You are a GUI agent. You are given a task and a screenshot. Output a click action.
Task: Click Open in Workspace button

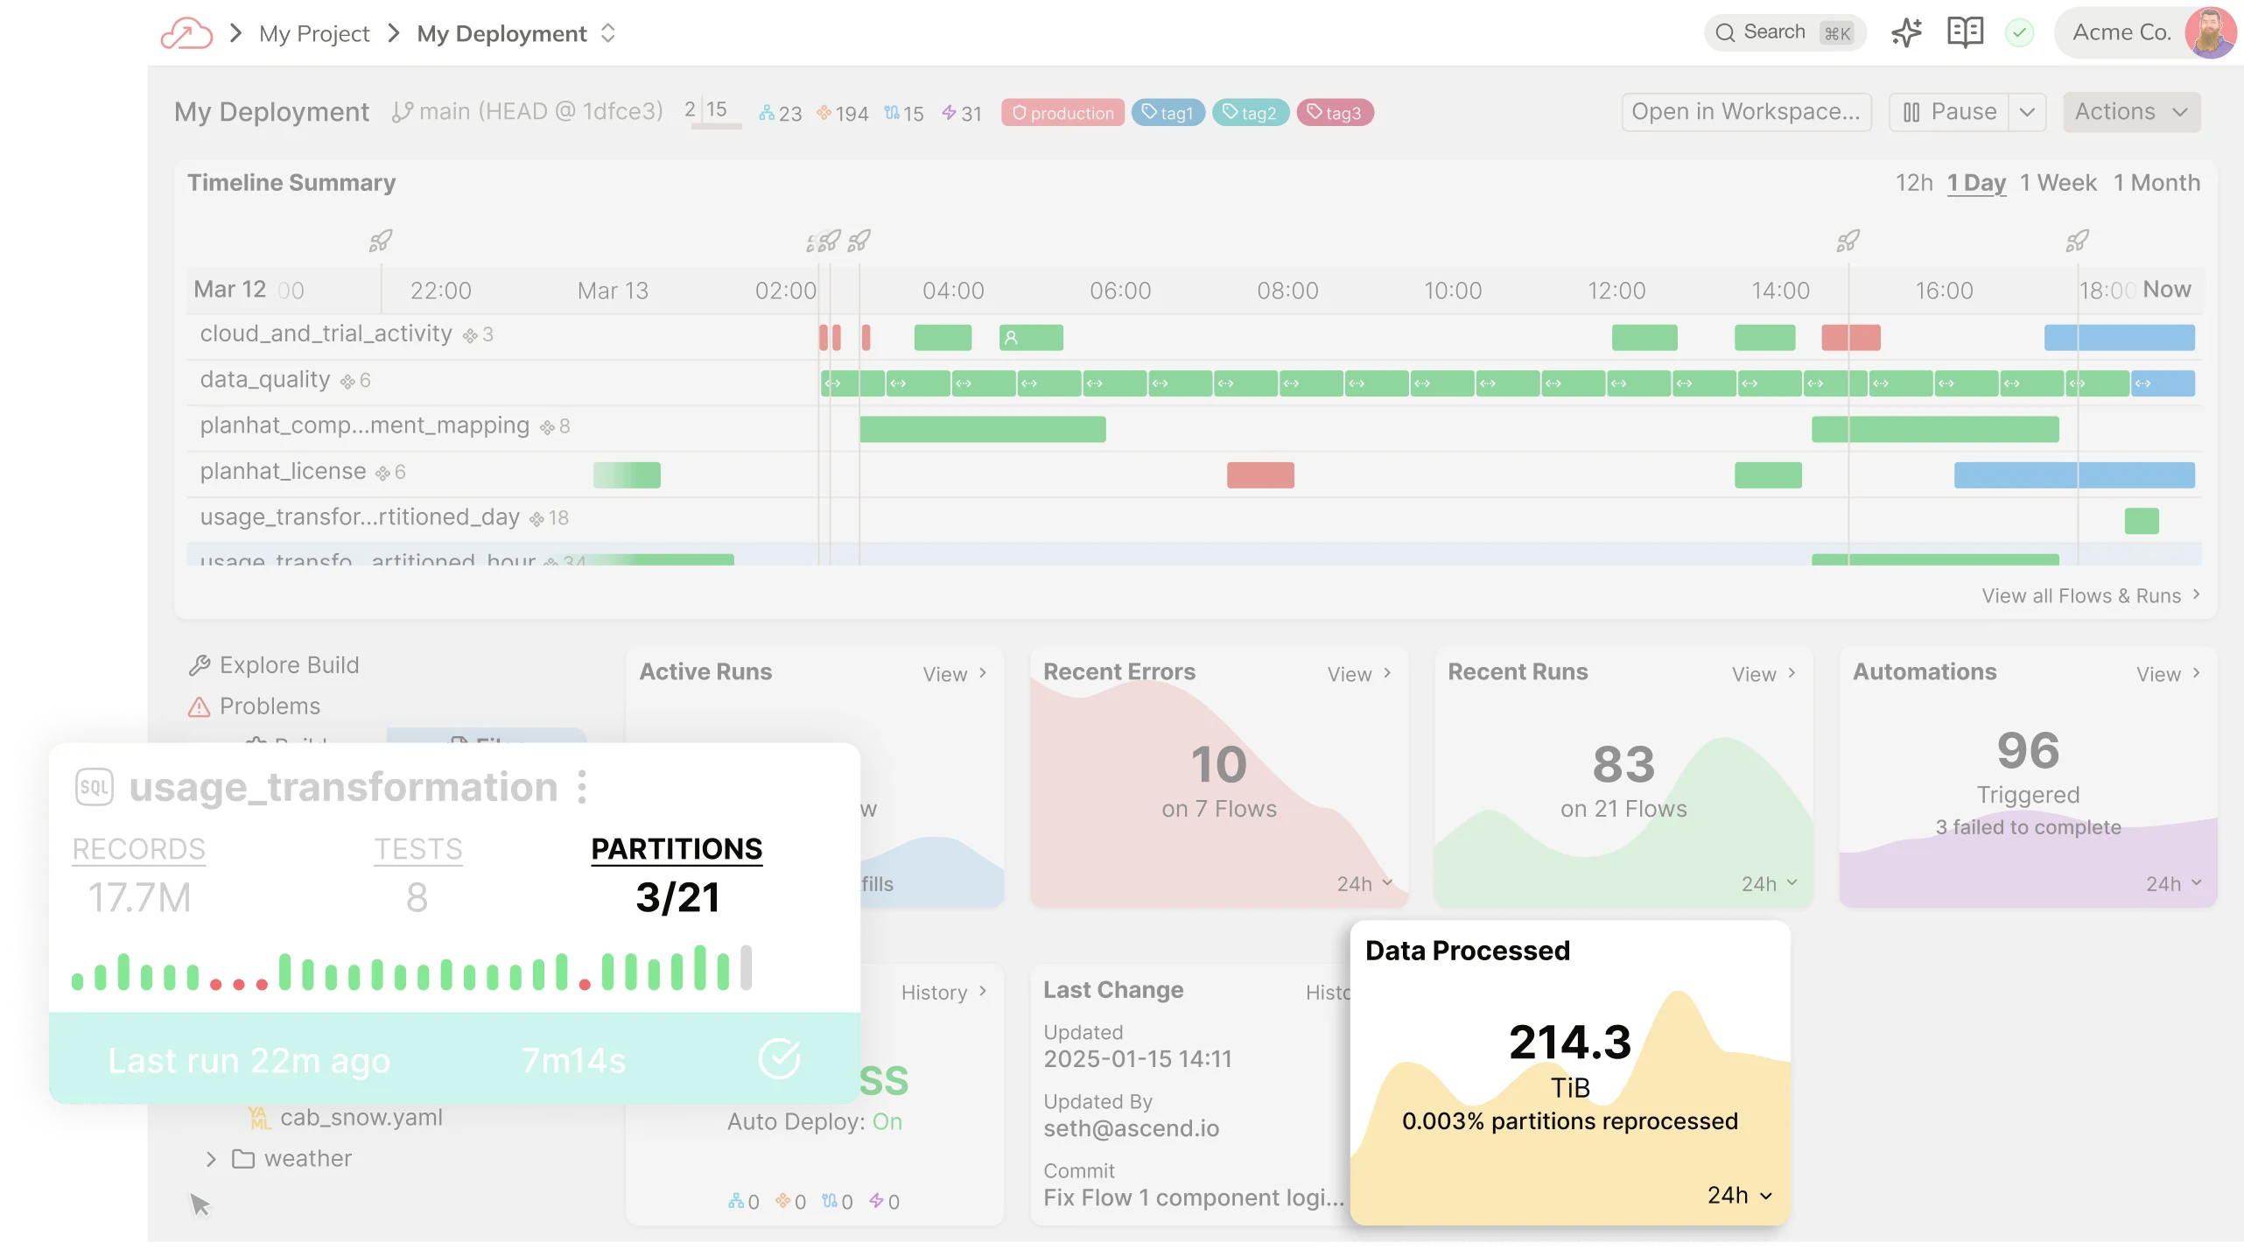[x=1746, y=111]
